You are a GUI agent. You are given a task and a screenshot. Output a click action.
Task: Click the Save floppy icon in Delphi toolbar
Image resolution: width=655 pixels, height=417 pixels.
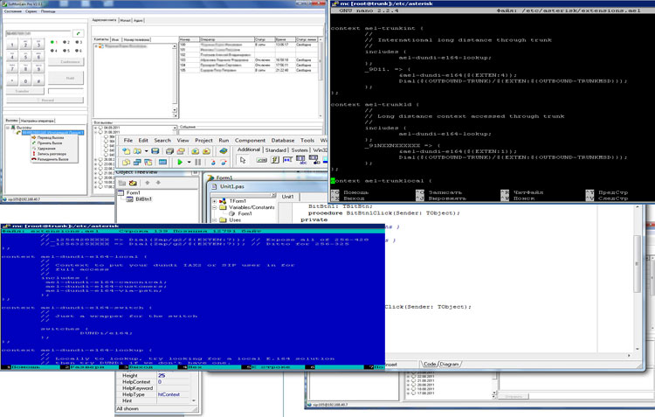click(x=155, y=151)
